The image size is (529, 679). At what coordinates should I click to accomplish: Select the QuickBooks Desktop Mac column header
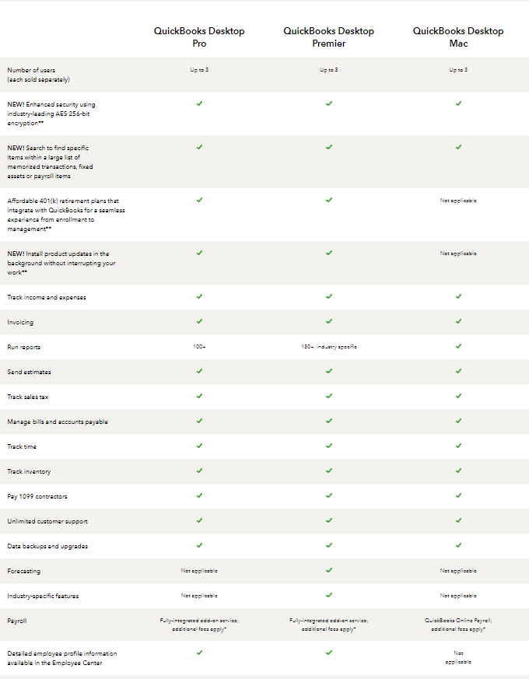458,37
